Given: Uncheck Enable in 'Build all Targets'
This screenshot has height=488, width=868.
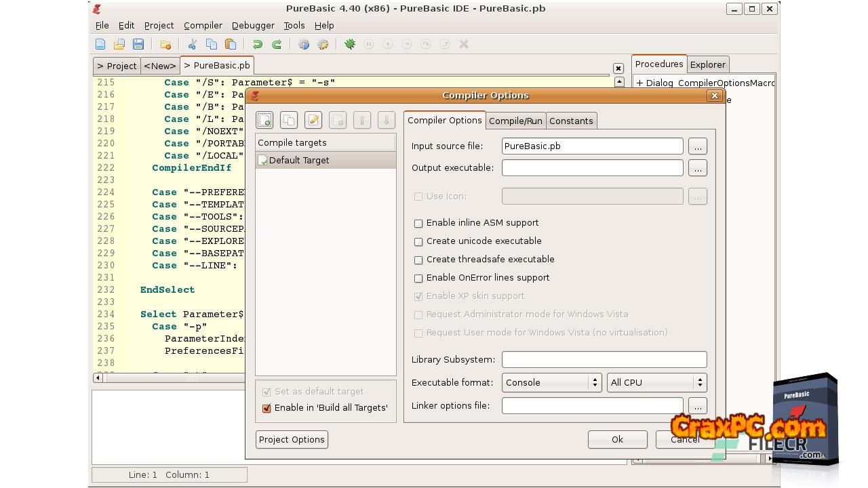Looking at the screenshot, I should coord(267,408).
